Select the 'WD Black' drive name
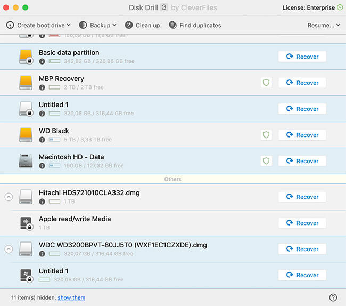The image size is (346, 306). click(54, 131)
